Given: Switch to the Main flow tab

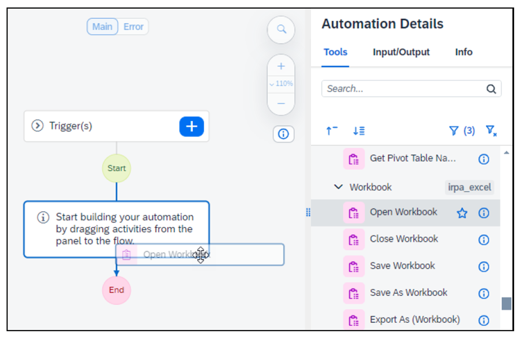Looking at the screenshot, I should tap(102, 26).
